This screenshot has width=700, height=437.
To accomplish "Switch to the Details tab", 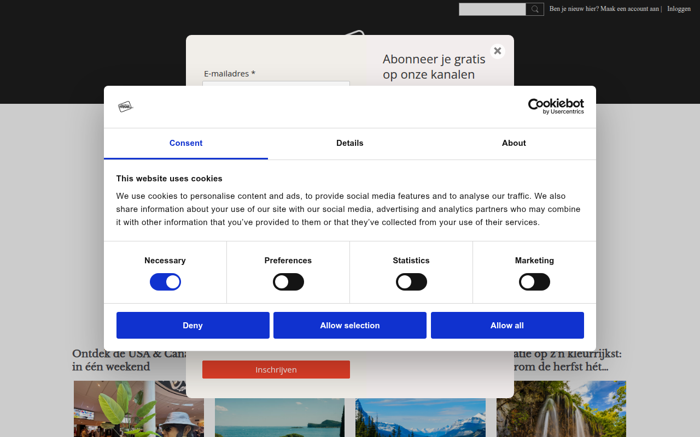I will click(350, 143).
